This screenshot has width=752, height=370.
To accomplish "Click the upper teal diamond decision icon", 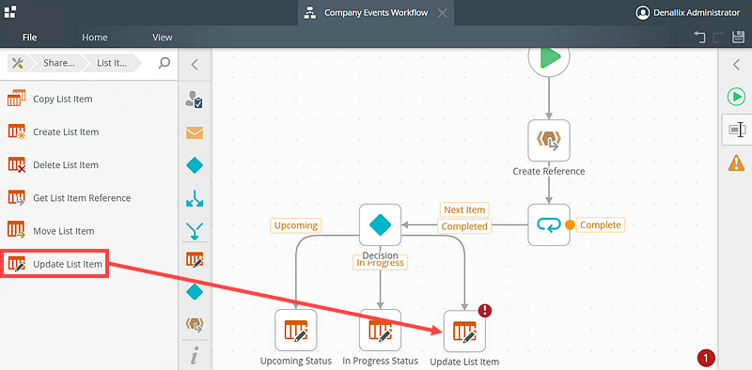I will pyautogui.click(x=195, y=166).
